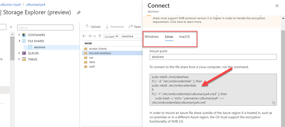
Task: Pin the Storage Explorer blade
Action: point(78,13)
